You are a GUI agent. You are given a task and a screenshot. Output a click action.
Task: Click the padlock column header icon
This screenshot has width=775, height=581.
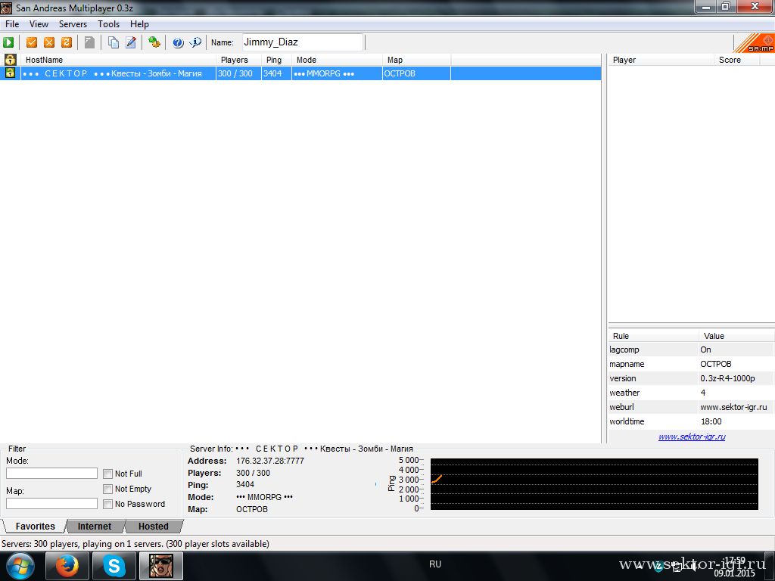(x=10, y=60)
